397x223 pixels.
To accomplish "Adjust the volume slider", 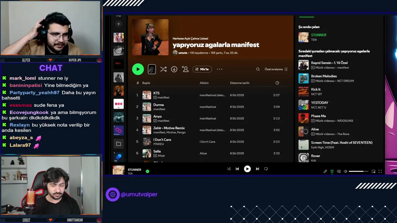I will (359, 171).
